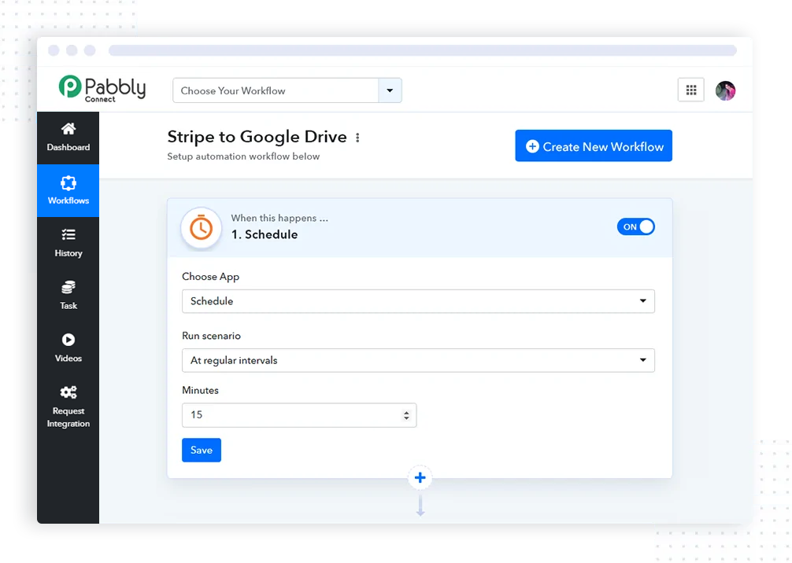Click the 'Setup automation workflow below' subtitle
This screenshot has height=563, width=792.
(243, 156)
